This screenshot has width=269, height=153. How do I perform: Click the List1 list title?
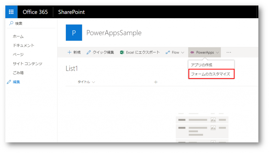pos(72,68)
